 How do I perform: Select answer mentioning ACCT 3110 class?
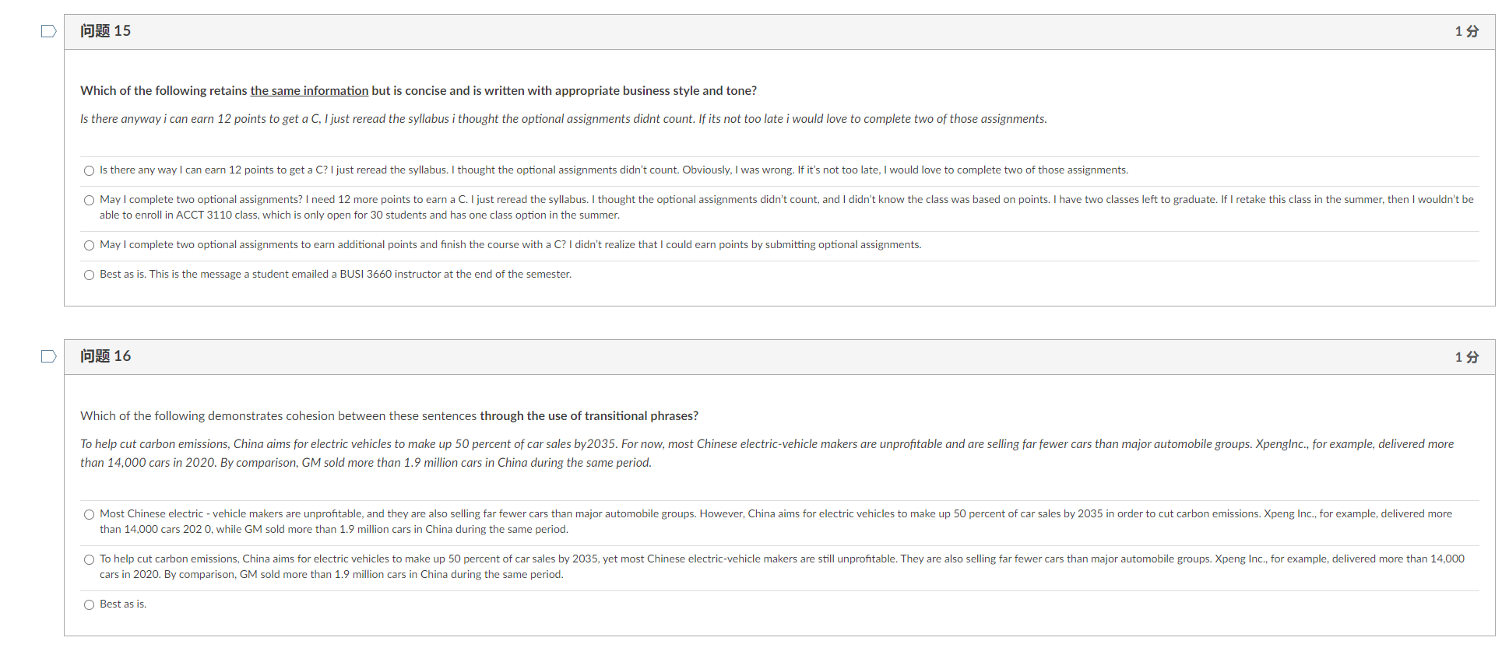[89, 200]
